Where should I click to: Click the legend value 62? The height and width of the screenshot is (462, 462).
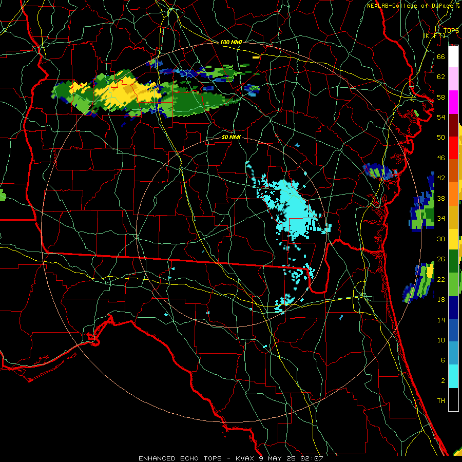coord(441,77)
